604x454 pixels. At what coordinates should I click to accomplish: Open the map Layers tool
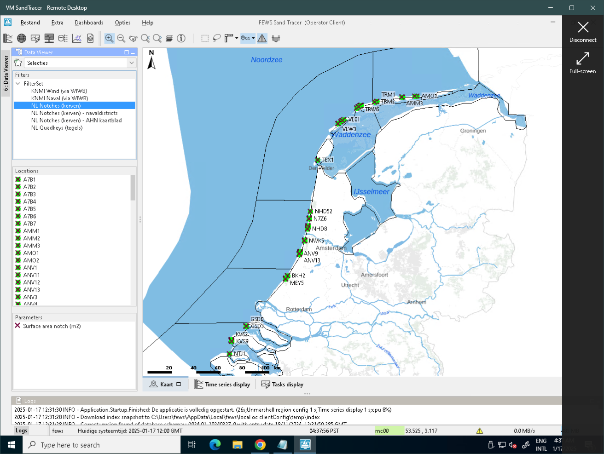(169, 38)
